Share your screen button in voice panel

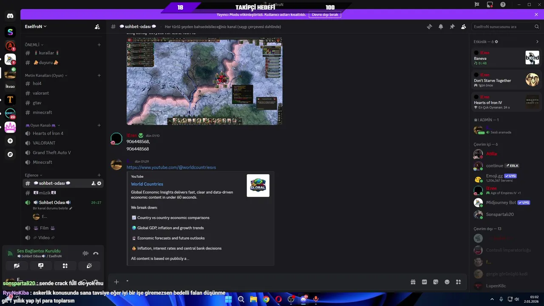[41, 266]
